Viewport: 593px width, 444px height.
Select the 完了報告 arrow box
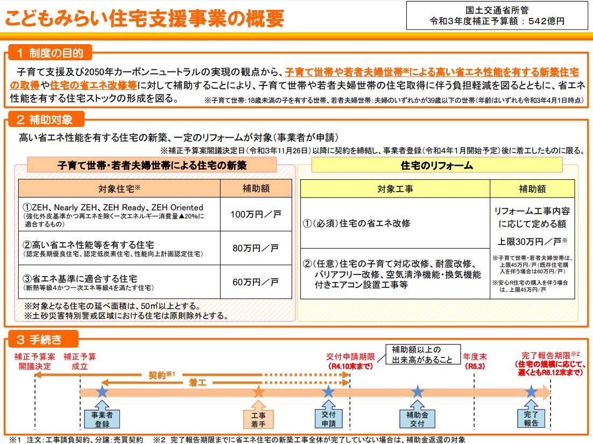[x=531, y=418]
